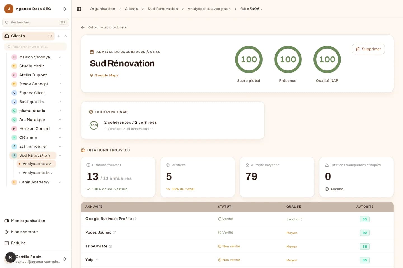Screen dimensions: 403x268
Task: Expand Espace Client chevron
Action: (60, 93)
